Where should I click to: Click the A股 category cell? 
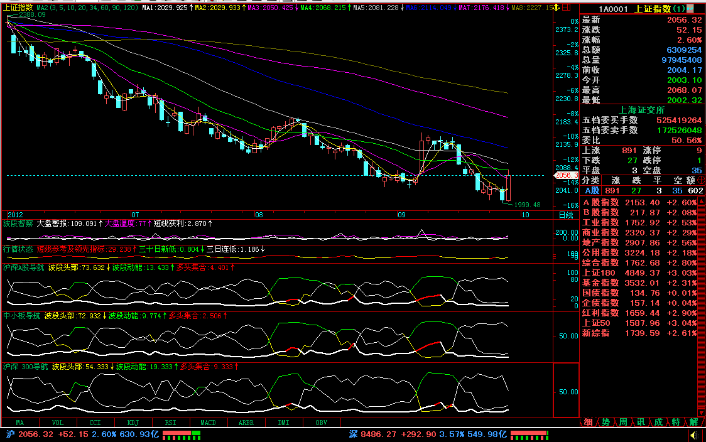(x=591, y=191)
